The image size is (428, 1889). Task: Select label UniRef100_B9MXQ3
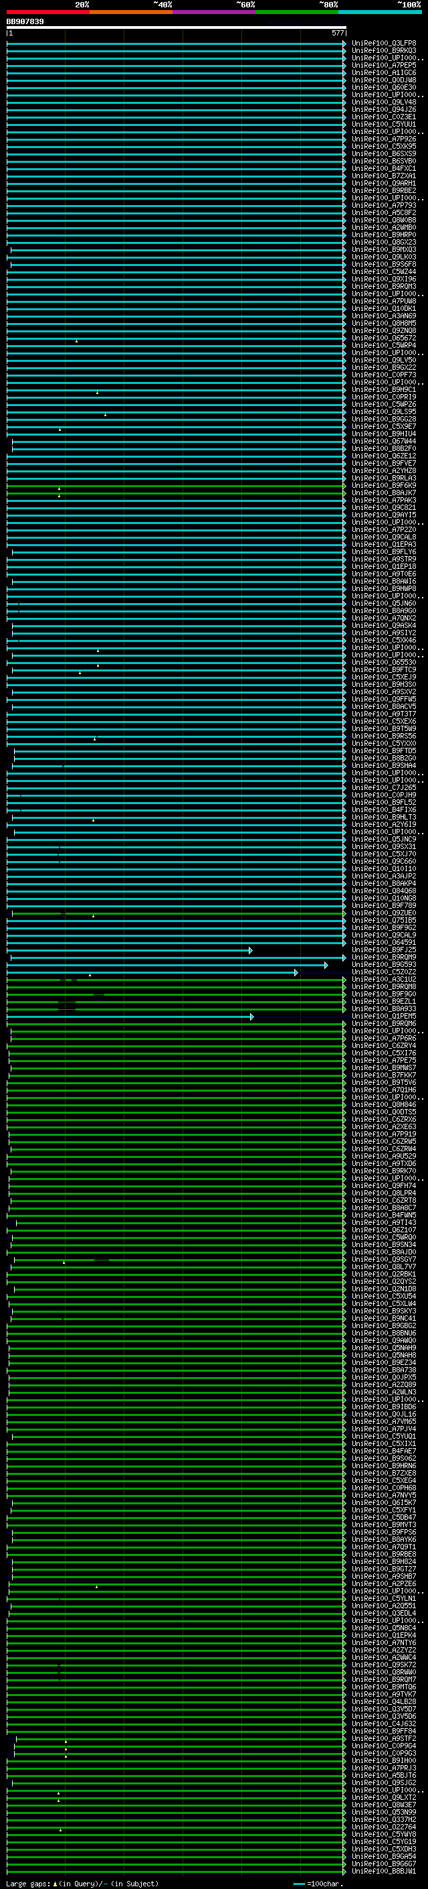pos(384,249)
